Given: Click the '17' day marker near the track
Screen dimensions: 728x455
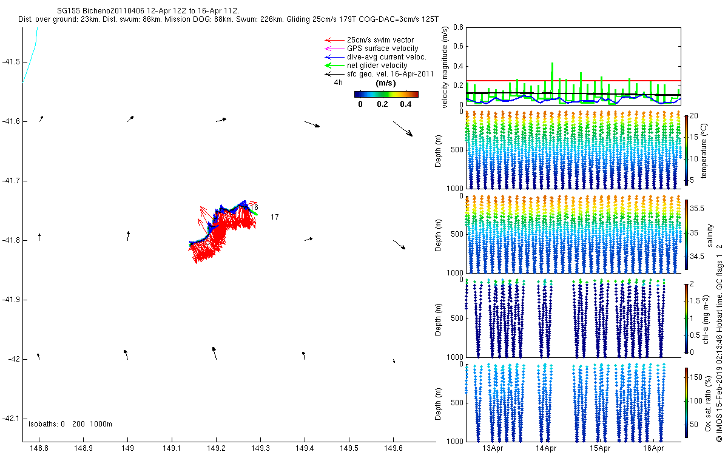Looking at the screenshot, I should point(275,217).
